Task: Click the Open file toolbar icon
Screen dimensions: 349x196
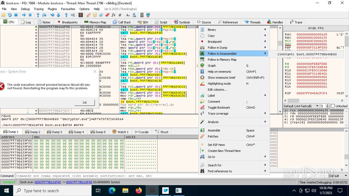Action: [x=4, y=15]
